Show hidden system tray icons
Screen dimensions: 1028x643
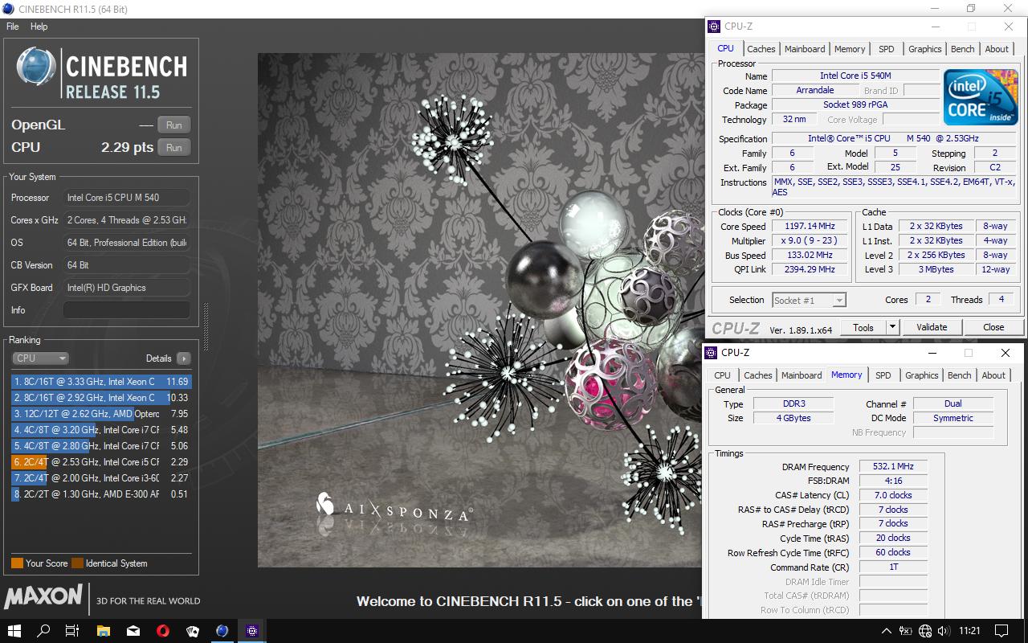887,631
